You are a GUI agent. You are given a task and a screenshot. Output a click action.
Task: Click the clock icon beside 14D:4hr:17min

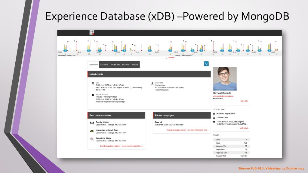[x=214, y=118]
